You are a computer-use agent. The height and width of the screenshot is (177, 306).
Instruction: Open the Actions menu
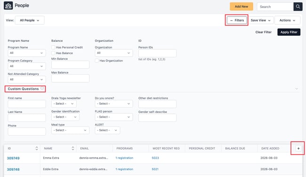click(x=287, y=20)
